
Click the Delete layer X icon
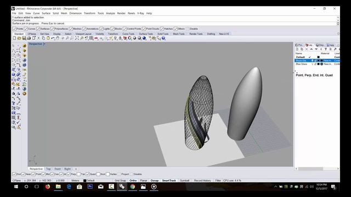pyautogui.click(x=307, y=49)
